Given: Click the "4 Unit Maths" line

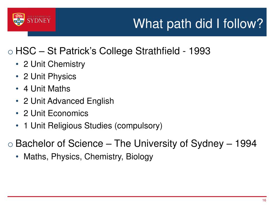Looking at the screenshot, I should pyautogui.click(x=47, y=89).
